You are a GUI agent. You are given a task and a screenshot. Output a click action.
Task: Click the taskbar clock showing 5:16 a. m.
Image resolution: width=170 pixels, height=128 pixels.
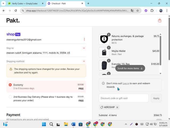163,124
